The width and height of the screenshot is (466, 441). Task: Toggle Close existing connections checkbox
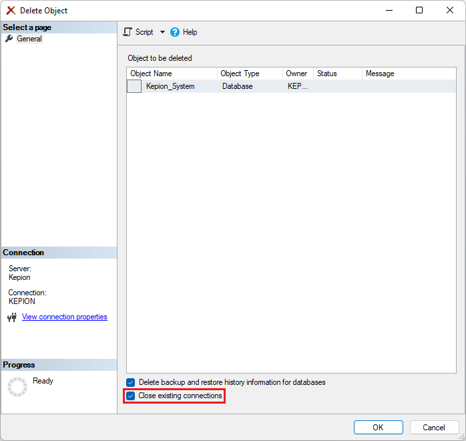[131, 396]
